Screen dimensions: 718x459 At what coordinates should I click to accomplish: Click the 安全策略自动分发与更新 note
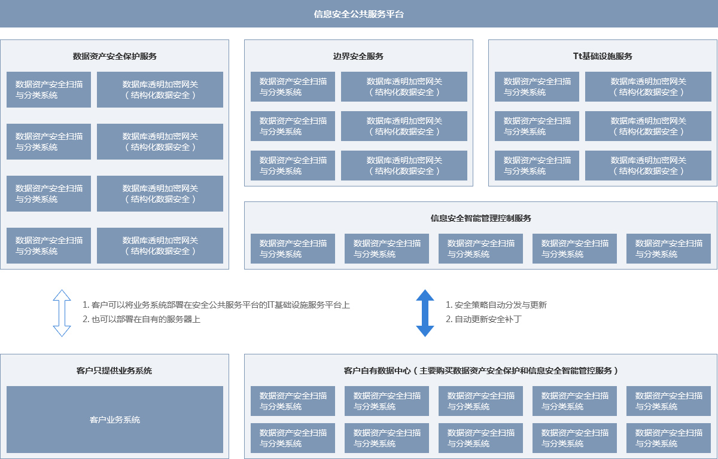[496, 305]
